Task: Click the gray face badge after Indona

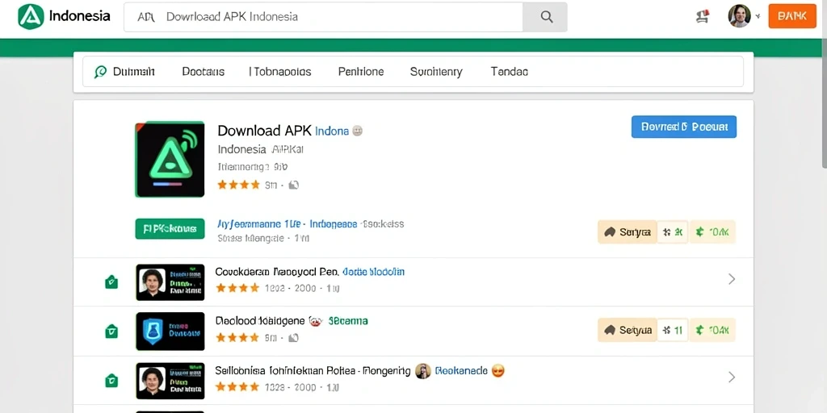Action: click(357, 131)
